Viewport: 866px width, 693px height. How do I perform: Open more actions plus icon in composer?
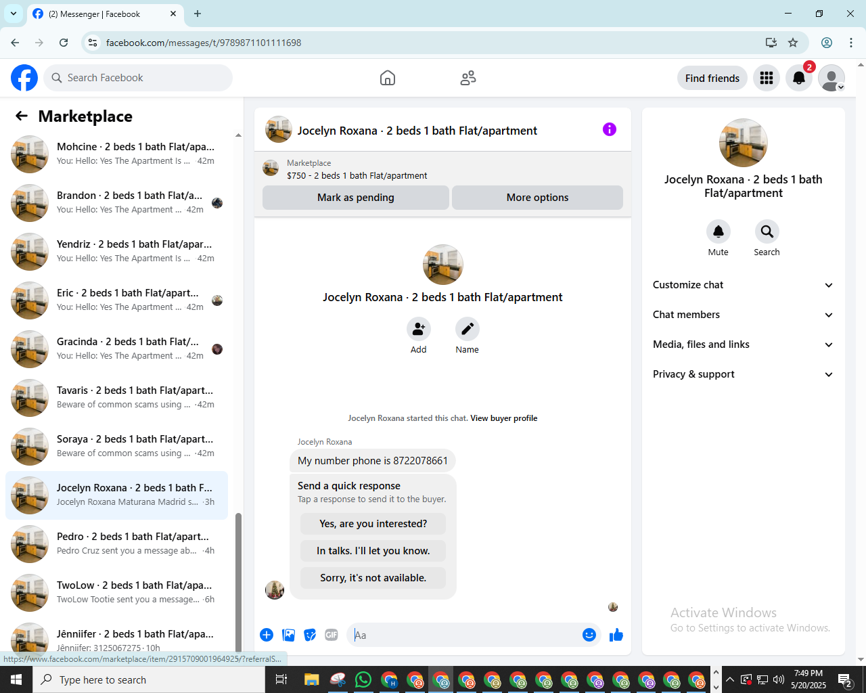click(267, 635)
